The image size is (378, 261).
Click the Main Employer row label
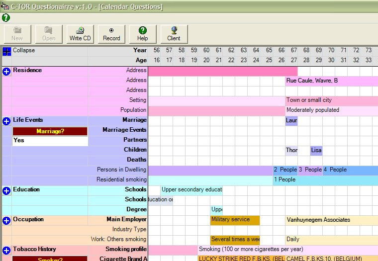coord(126,220)
